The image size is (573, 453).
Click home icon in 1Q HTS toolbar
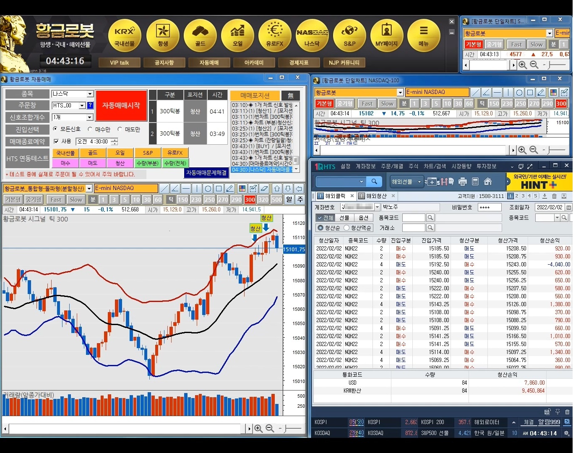[488, 182]
